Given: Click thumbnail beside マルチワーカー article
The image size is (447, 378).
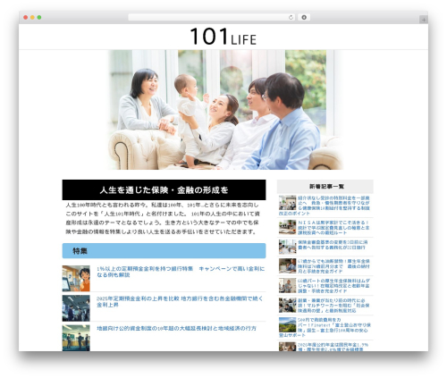Looking at the screenshot, I should pos(288,306).
